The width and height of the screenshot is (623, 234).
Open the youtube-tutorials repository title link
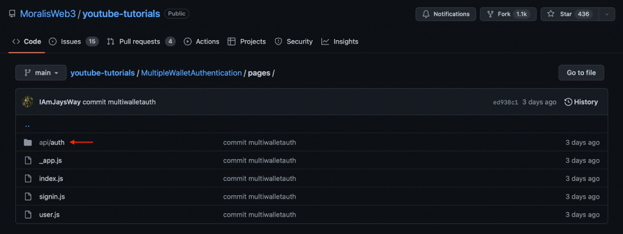click(121, 14)
